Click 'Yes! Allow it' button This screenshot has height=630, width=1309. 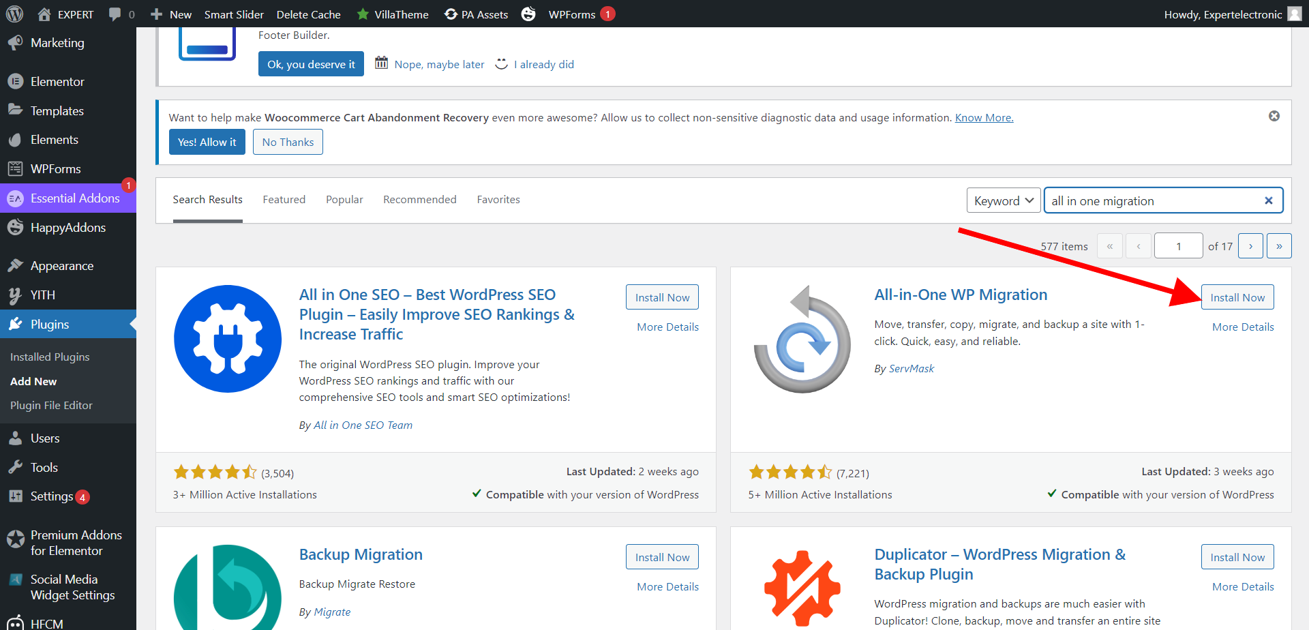pyautogui.click(x=207, y=142)
